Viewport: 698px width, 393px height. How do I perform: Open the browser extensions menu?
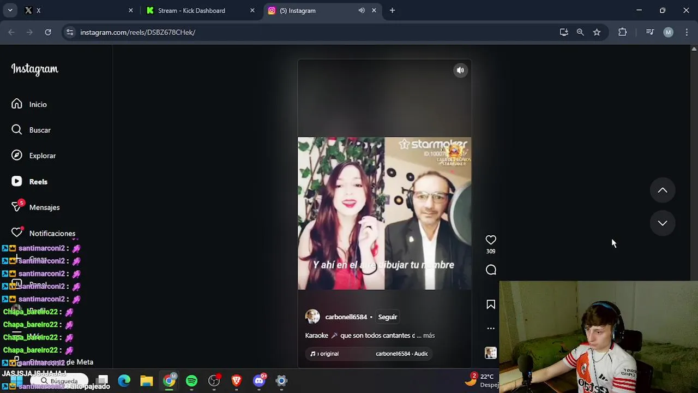(x=623, y=32)
